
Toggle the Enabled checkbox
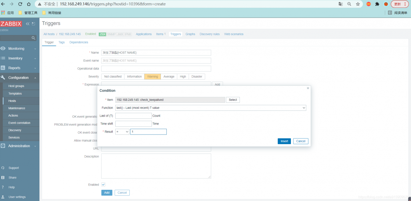103,185
